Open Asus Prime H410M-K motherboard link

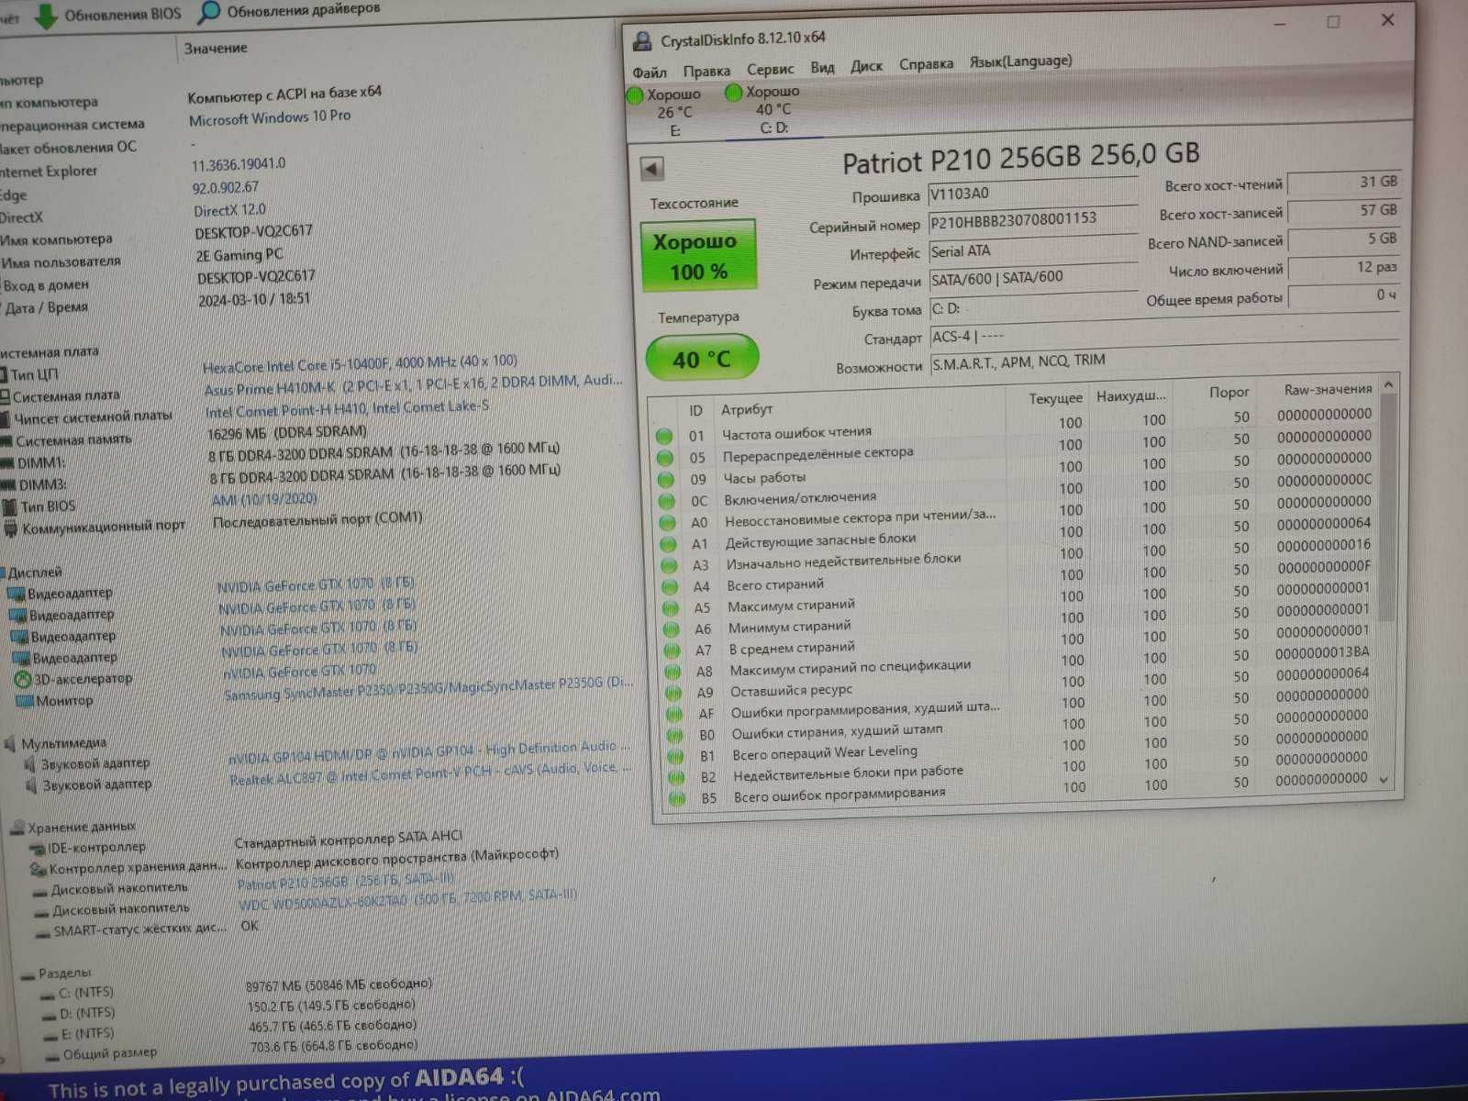pos(413,384)
